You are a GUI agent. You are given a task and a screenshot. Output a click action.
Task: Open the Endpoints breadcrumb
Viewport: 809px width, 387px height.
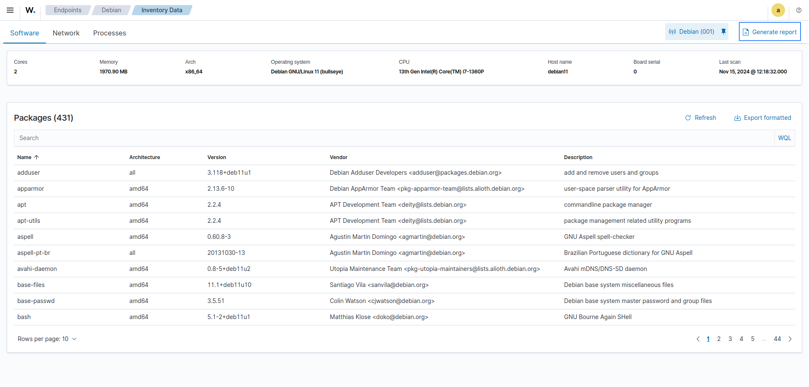[x=67, y=10]
